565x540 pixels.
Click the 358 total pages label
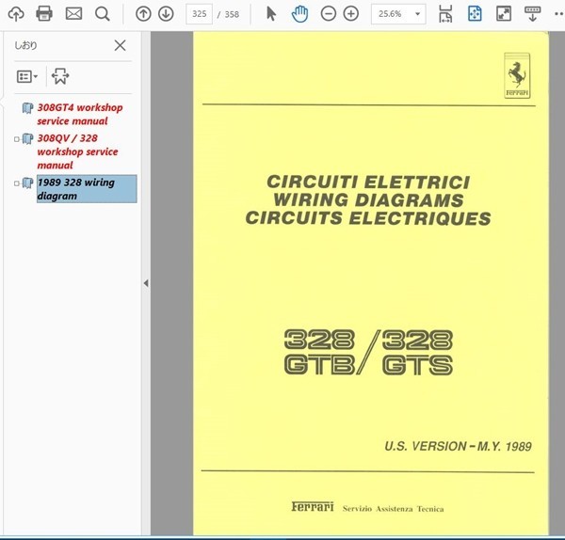pos(232,14)
